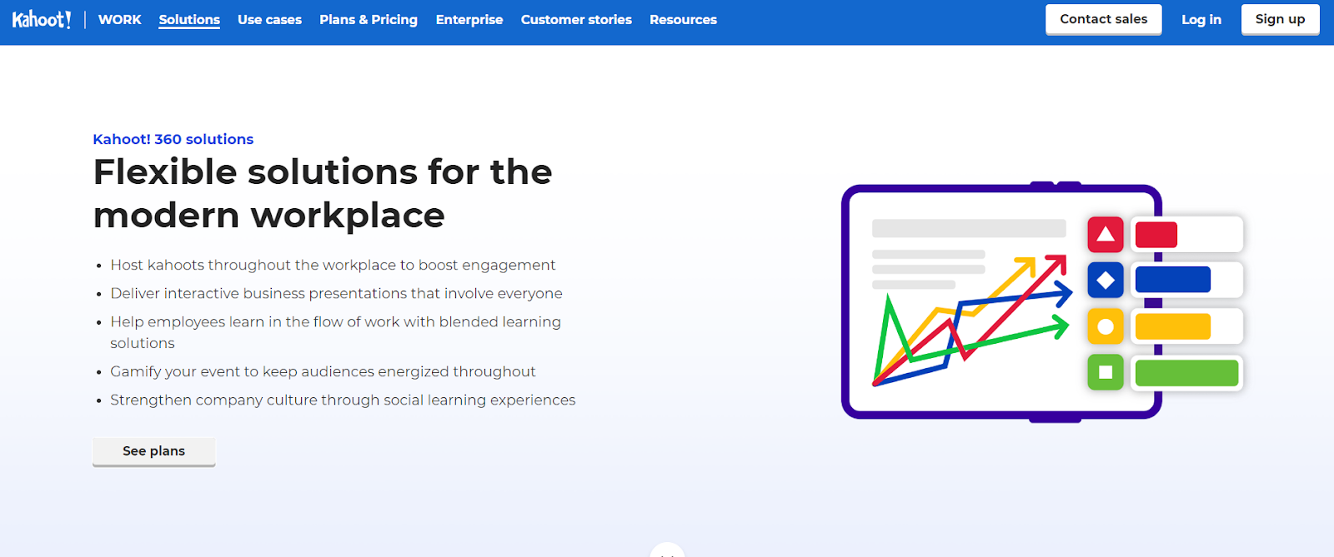Click 'Deliver interactive business presentations' bullet

point(336,293)
